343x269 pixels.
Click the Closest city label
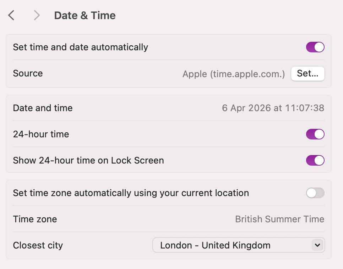[x=38, y=245]
